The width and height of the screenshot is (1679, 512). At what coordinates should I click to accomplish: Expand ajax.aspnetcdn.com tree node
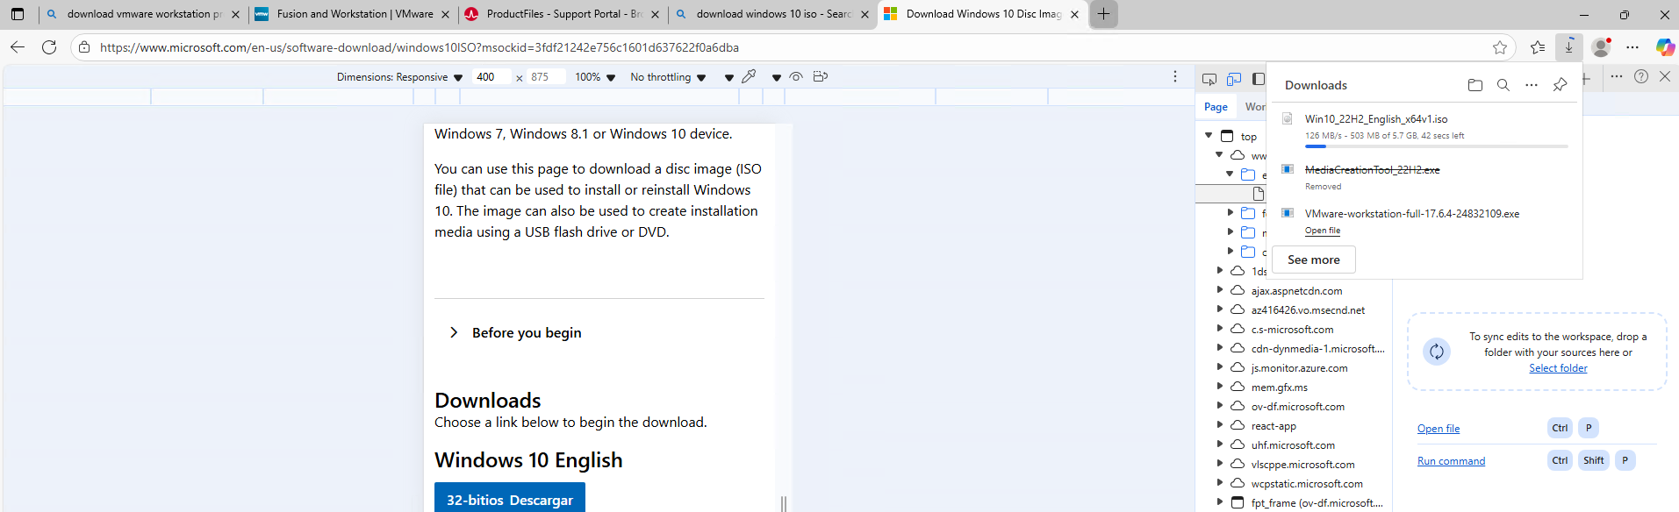(x=1220, y=289)
